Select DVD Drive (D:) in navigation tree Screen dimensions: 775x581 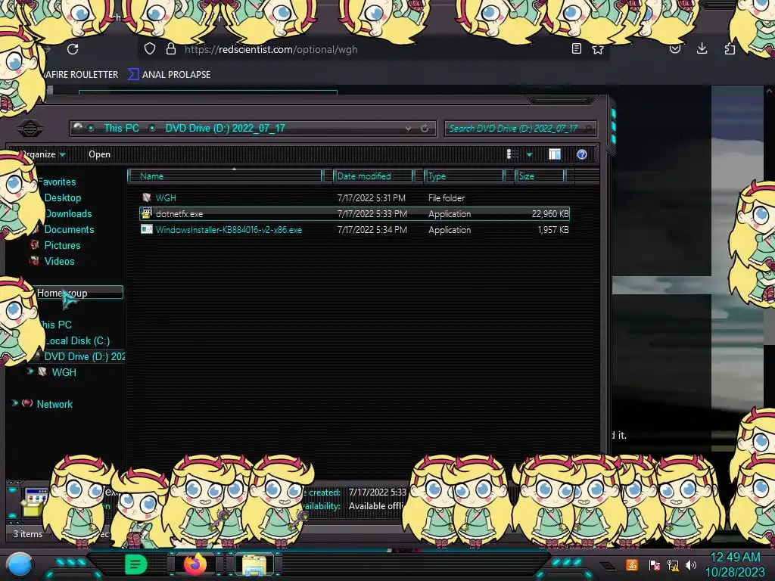[x=85, y=356]
